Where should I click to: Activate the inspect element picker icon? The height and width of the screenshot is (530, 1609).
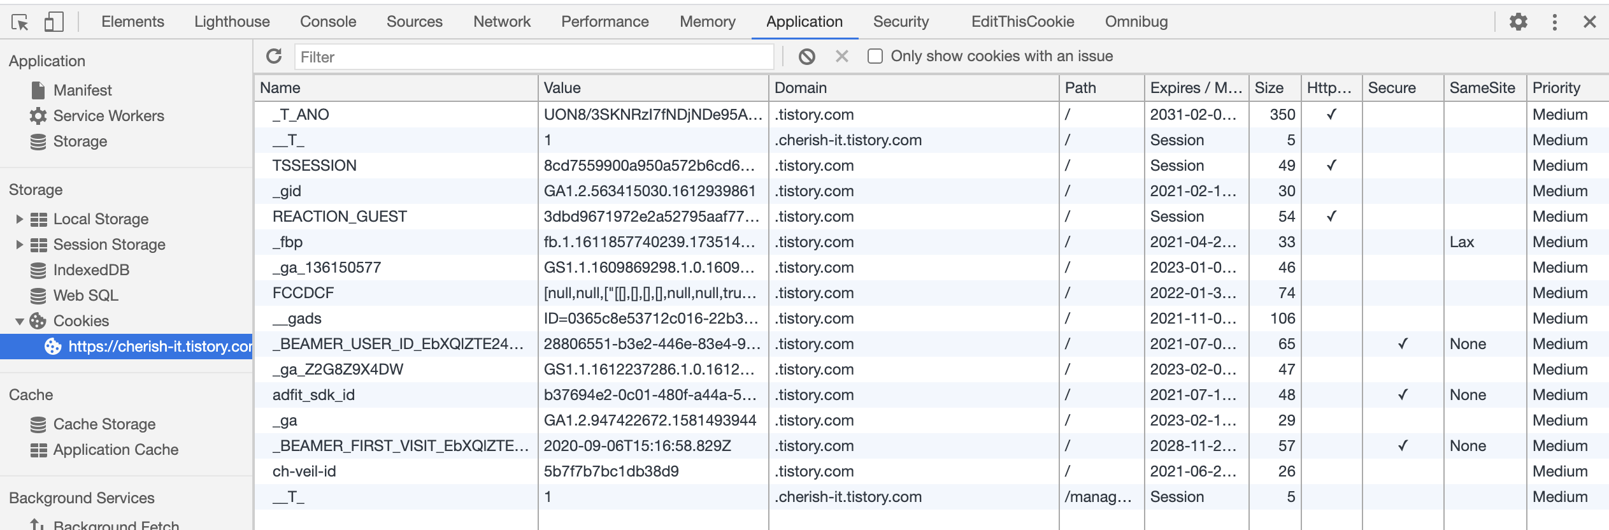(20, 22)
